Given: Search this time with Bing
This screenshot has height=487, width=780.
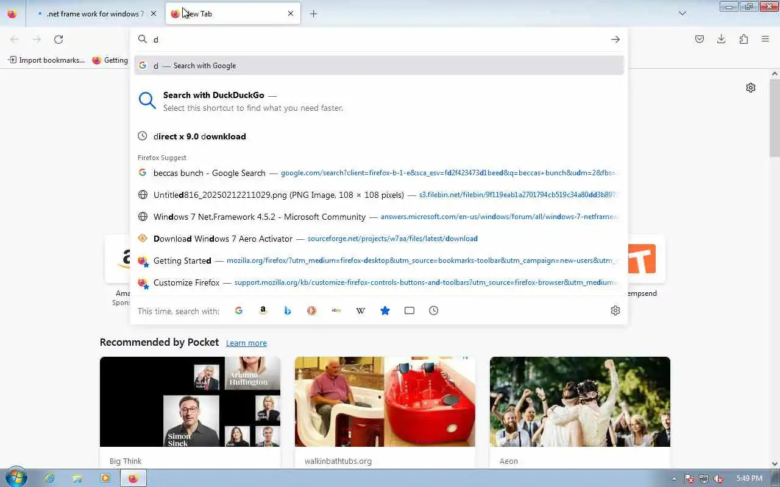Looking at the screenshot, I should coord(288,310).
